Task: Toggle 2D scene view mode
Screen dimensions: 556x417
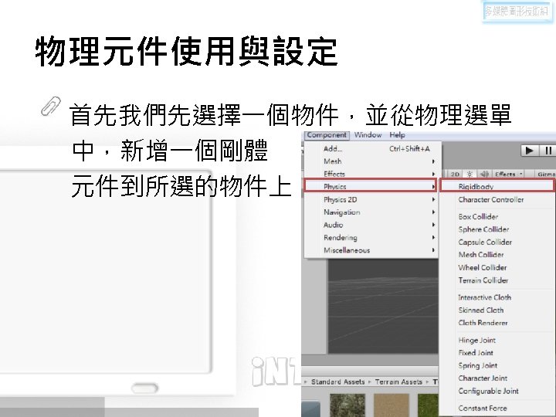Action: point(455,174)
